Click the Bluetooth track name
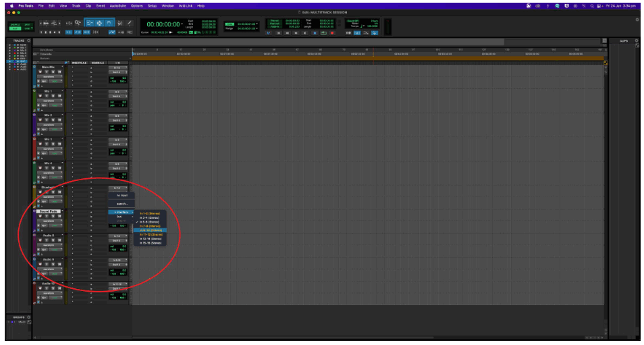The image size is (644, 345). pyautogui.click(x=49, y=187)
